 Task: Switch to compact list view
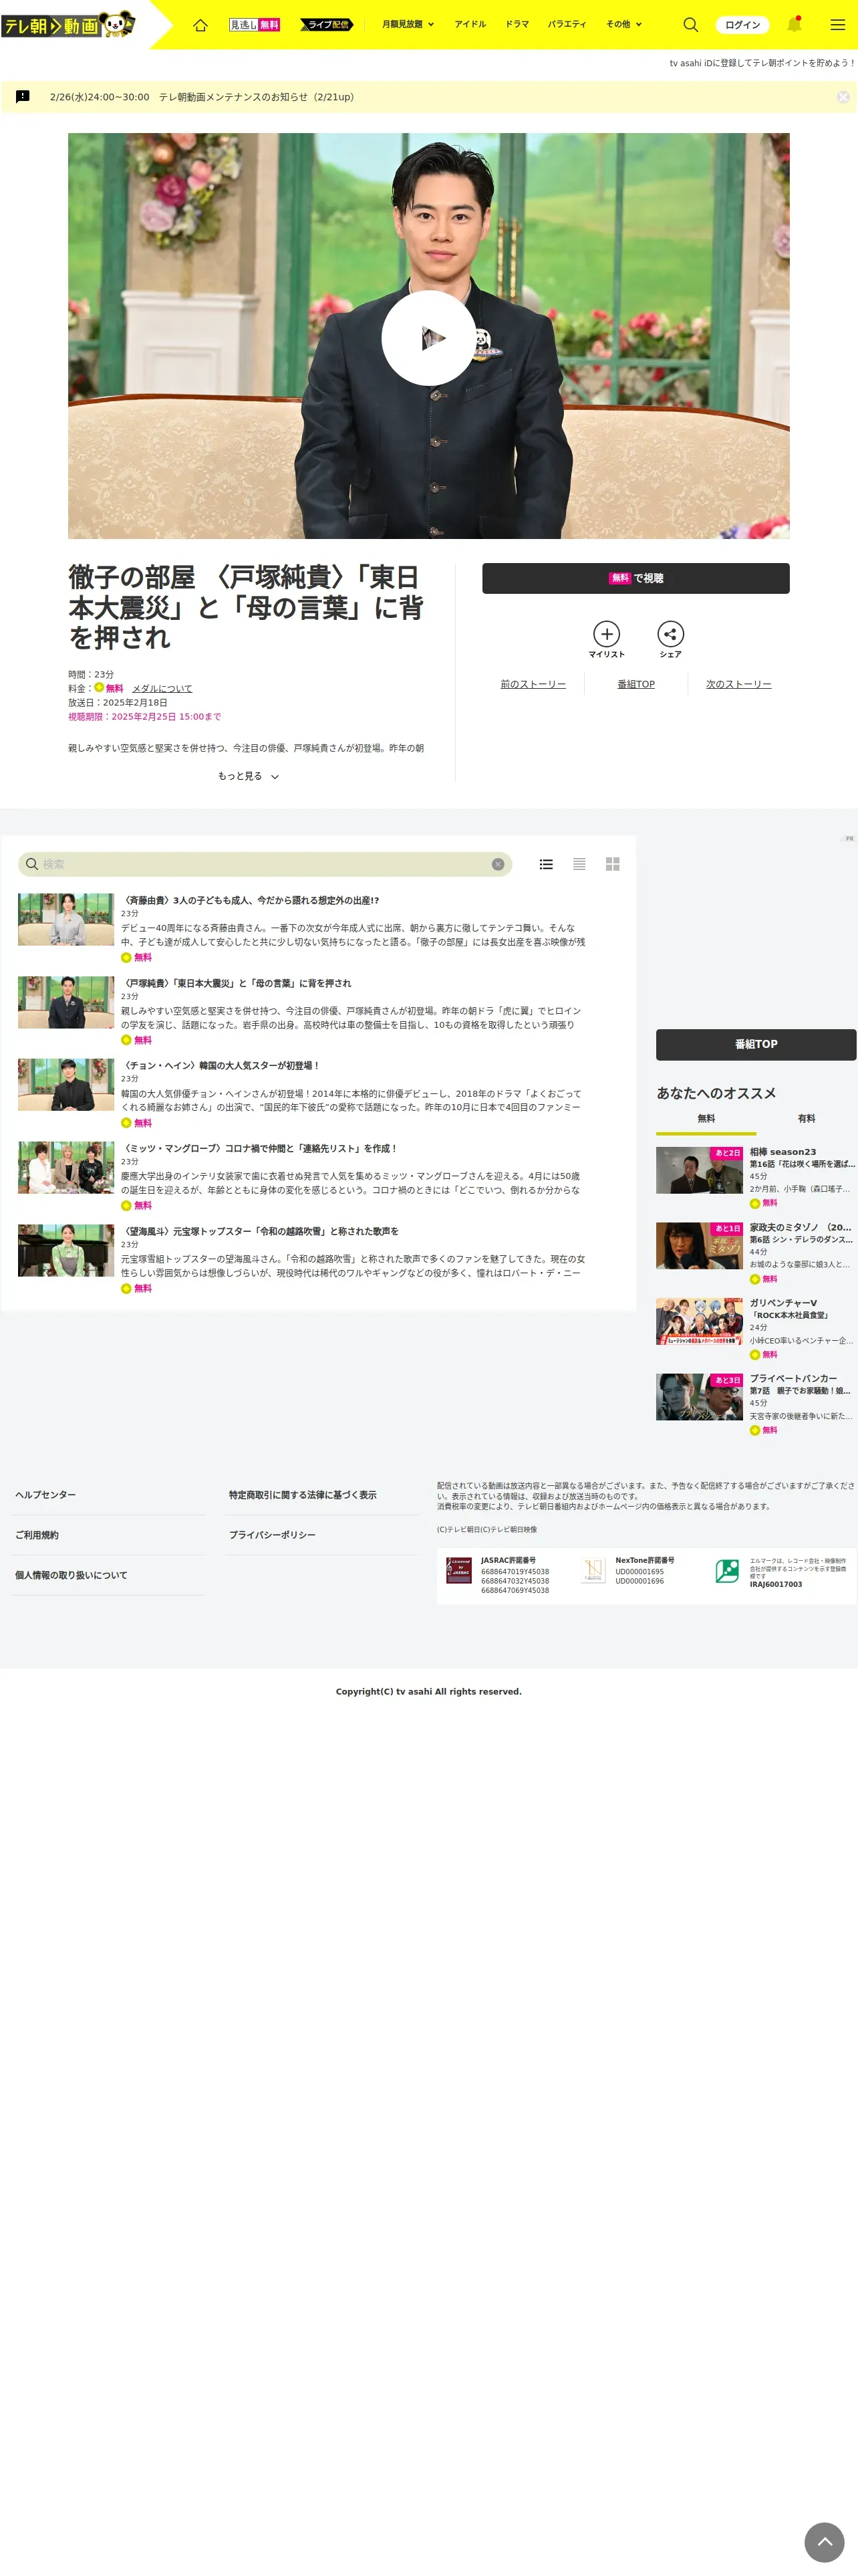(579, 864)
